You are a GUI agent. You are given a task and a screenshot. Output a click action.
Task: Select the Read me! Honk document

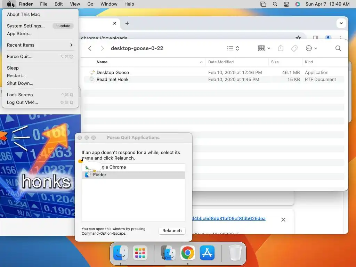pyautogui.click(x=214, y=80)
